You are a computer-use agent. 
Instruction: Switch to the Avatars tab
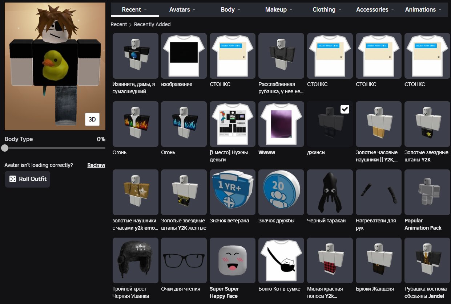[183, 10]
